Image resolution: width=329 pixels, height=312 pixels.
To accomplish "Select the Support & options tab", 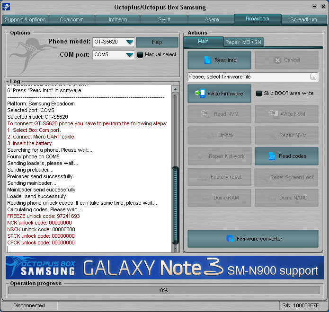I will click(x=25, y=19).
